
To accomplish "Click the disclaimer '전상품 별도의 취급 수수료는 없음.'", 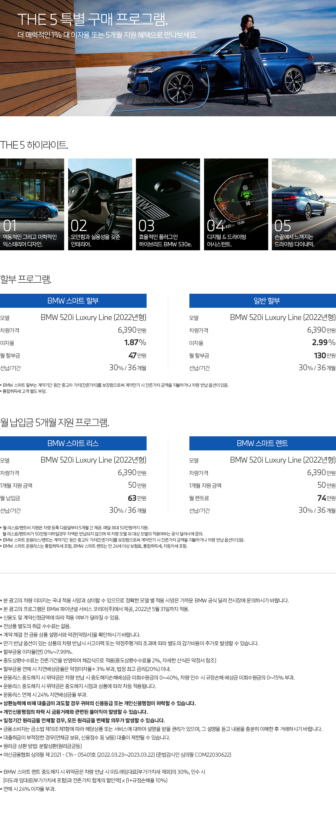I will (35, 626).
